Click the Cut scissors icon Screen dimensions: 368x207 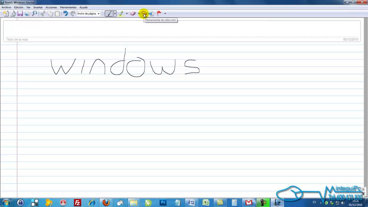tap(43, 14)
